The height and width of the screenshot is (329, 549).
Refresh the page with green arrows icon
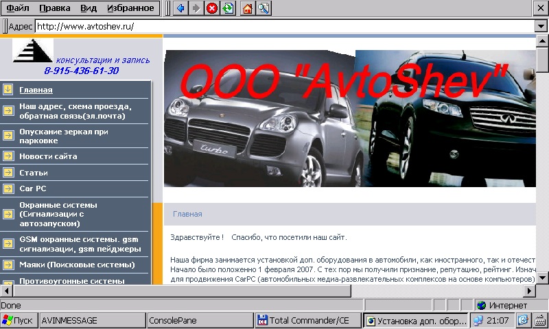click(x=228, y=8)
